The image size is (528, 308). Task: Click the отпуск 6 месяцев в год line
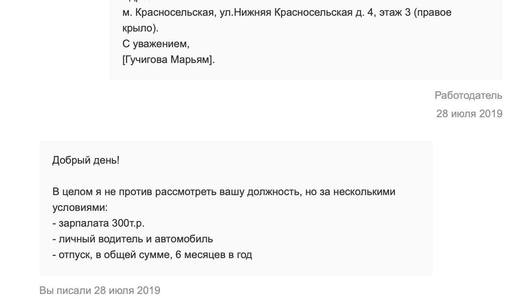click(x=152, y=255)
